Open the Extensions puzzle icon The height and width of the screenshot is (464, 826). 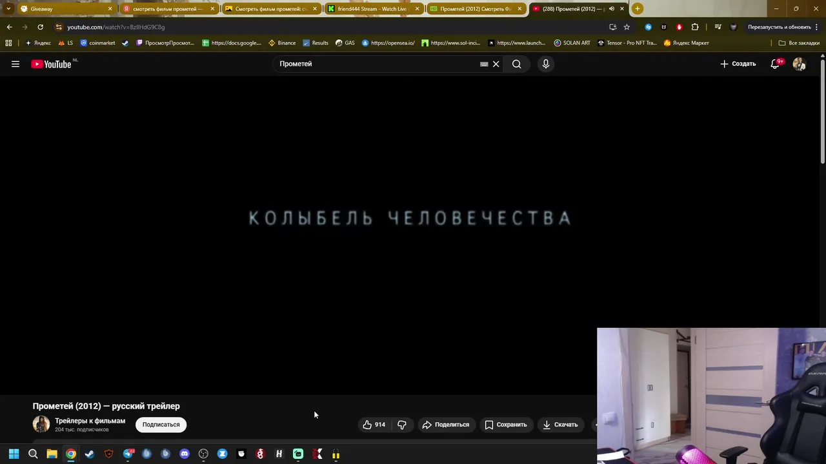tap(695, 27)
